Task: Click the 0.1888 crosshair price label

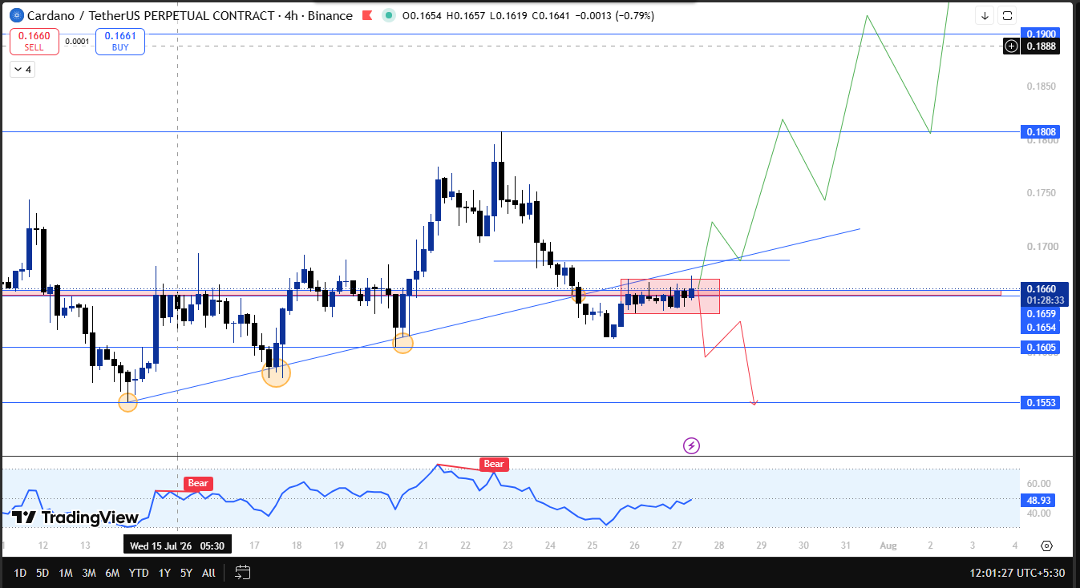Action: 1042,46
